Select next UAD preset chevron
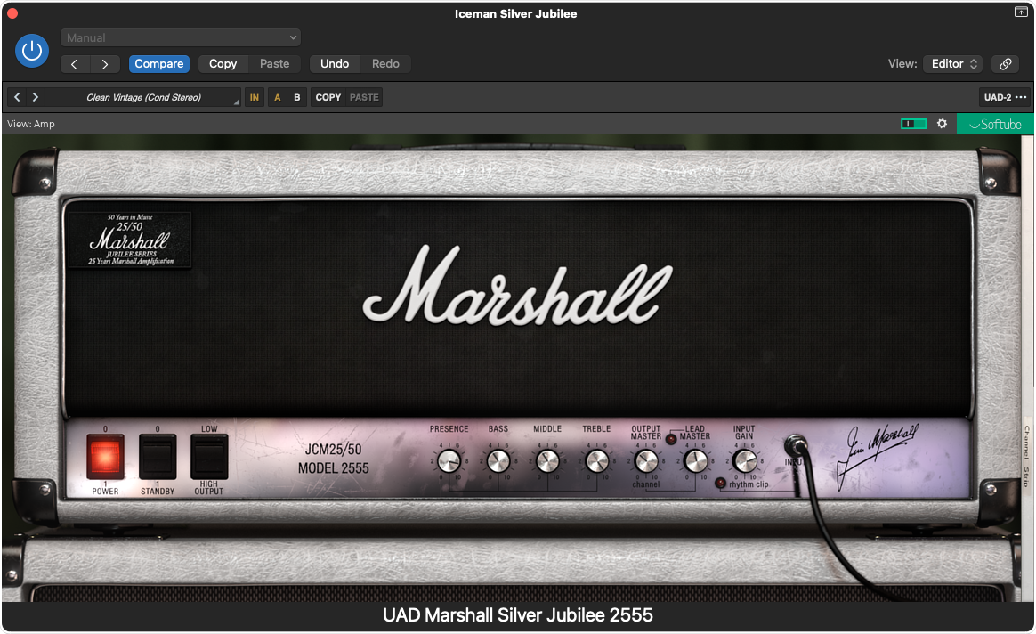 (35, 97)
